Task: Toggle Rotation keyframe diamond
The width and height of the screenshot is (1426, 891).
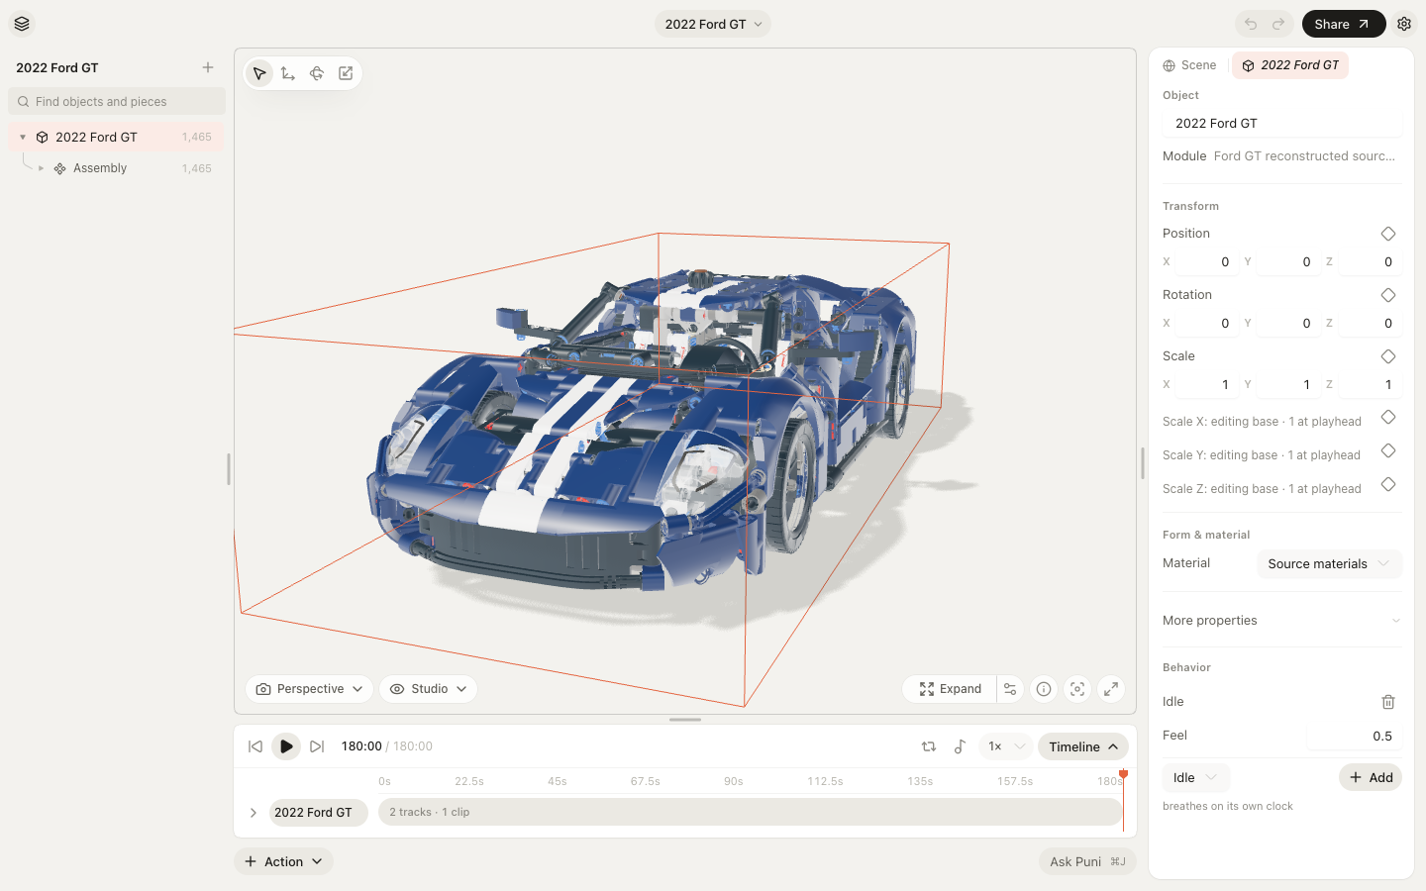Action: (1388, 295)
